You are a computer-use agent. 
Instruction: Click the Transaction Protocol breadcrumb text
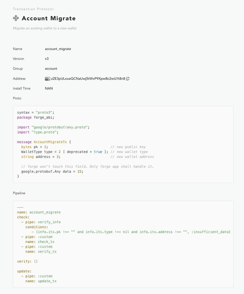tap(33, 9)
